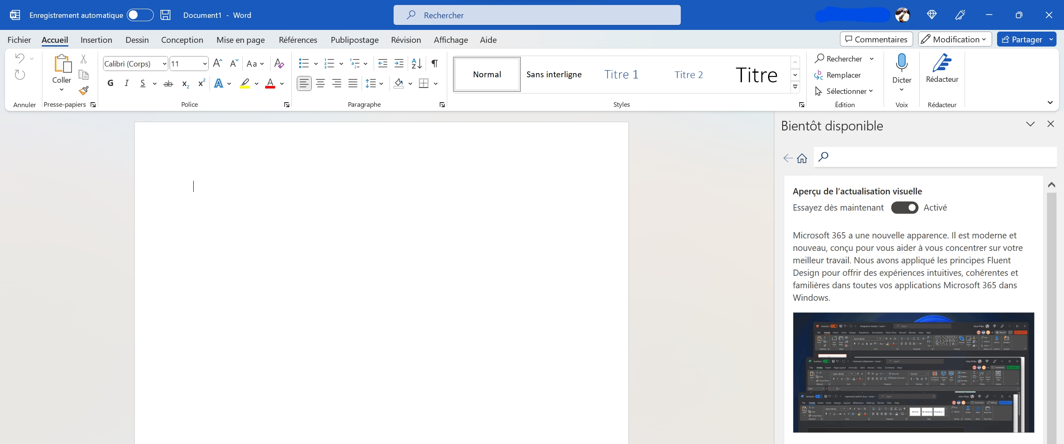1064x444 pixels.
Task: Center-align the paragraph text
Action: (320, 83)
